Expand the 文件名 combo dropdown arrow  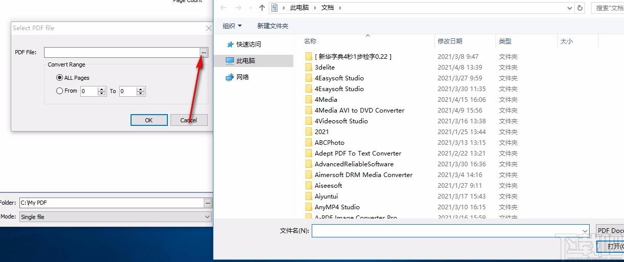(x=585, y=231)
